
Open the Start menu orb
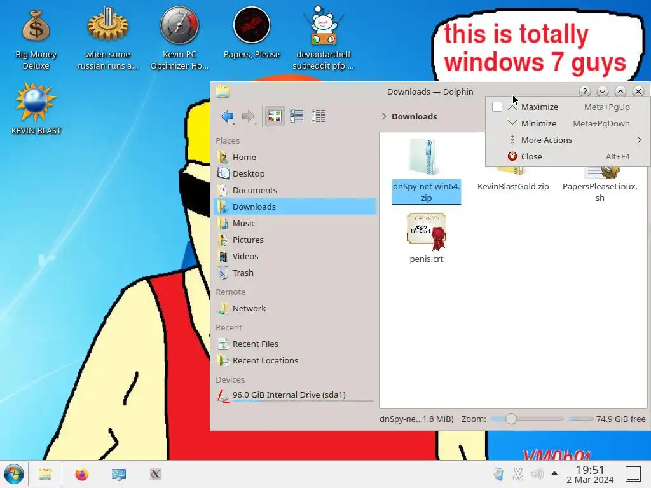click(x=14, y=474)
